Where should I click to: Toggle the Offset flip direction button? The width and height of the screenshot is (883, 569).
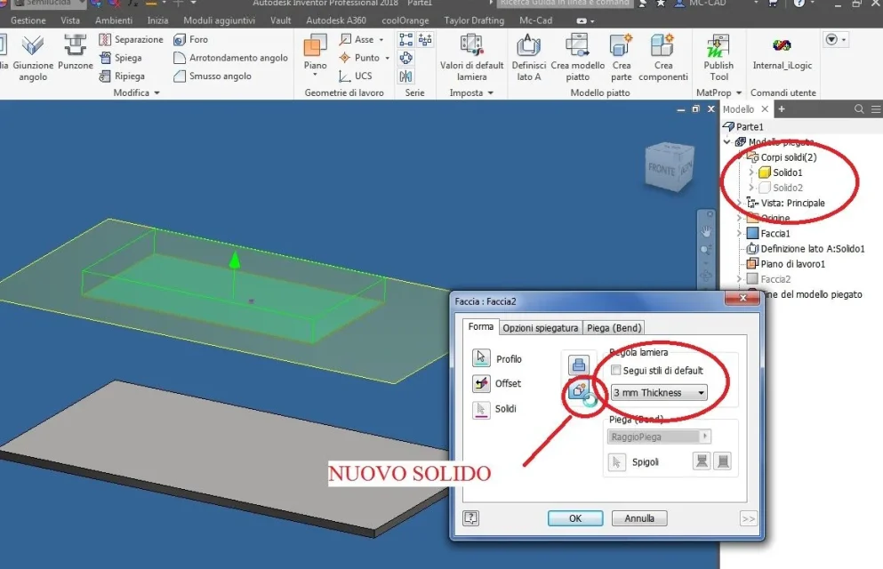pyautogui.click(x=481, y=383)
